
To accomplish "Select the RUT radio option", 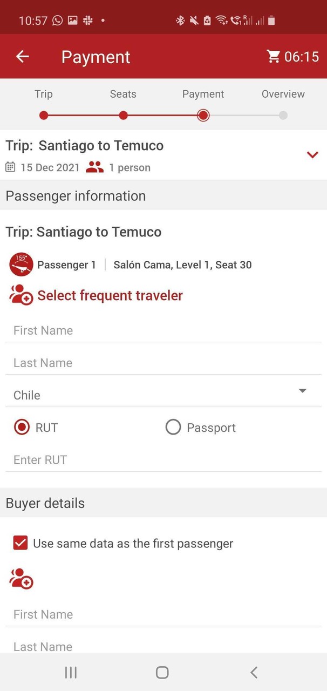I will [x=22, y=428].
